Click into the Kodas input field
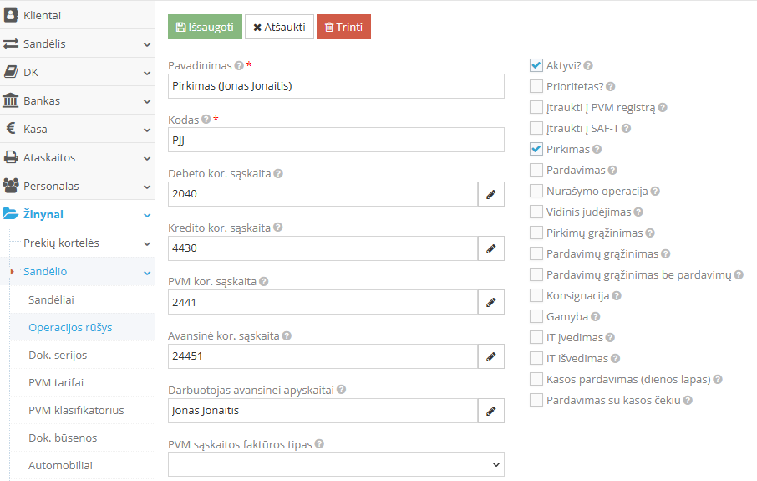 tap(336, 140)
